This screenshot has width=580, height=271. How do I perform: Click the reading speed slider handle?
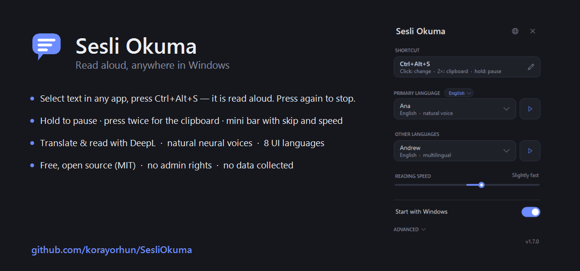(481, 184)
